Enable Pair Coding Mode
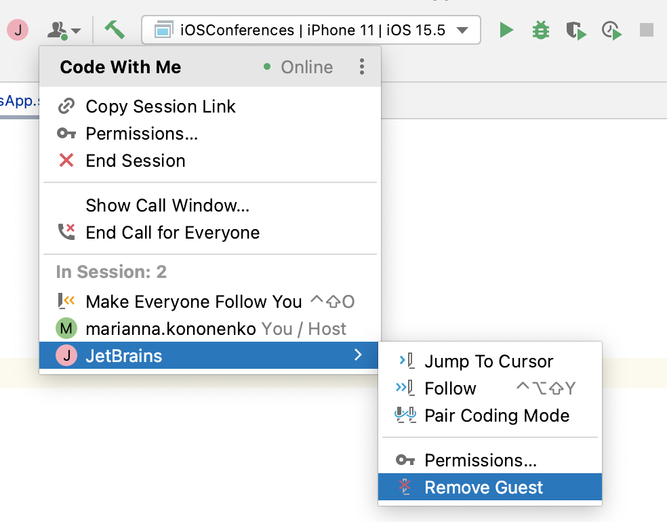This screenshot has width=667, height=522. click(x=496, y=416)
